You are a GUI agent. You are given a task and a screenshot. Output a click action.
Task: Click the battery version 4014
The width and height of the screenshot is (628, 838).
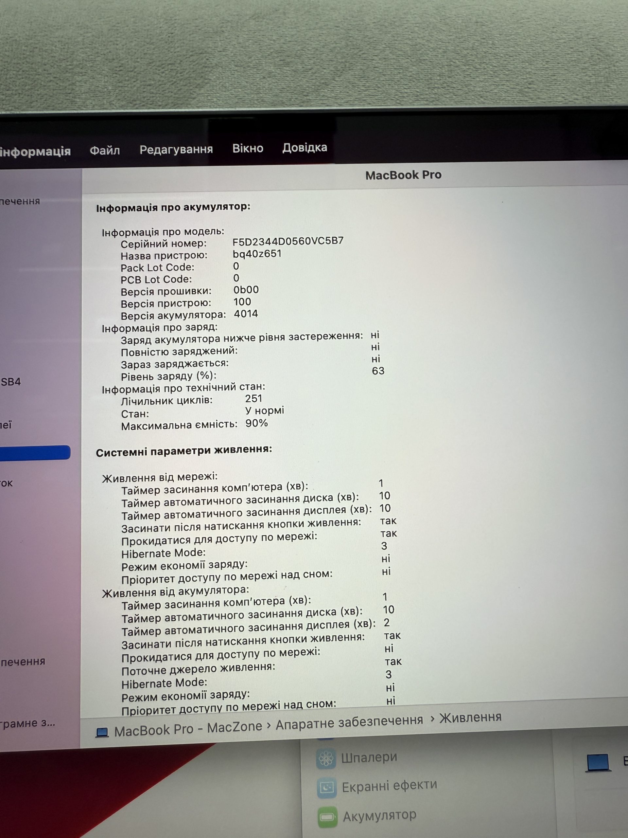(x=246, y=314)
